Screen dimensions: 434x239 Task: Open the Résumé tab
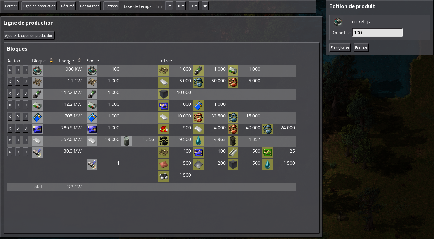pos(68,6)
